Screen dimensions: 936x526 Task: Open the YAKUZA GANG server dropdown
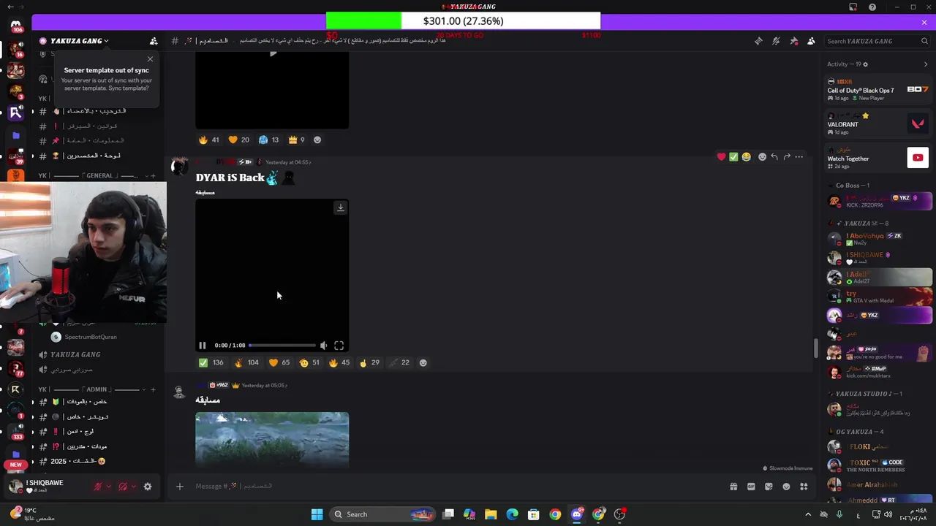74,41
